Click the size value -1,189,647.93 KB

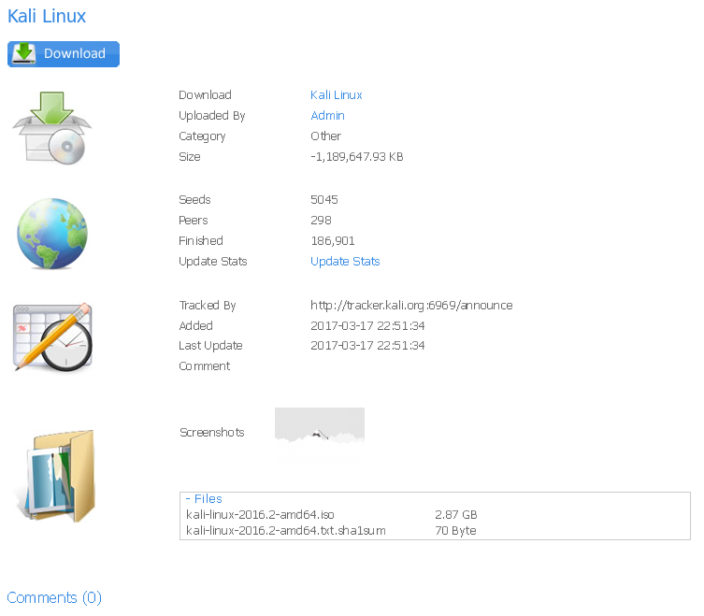point(357,157)
